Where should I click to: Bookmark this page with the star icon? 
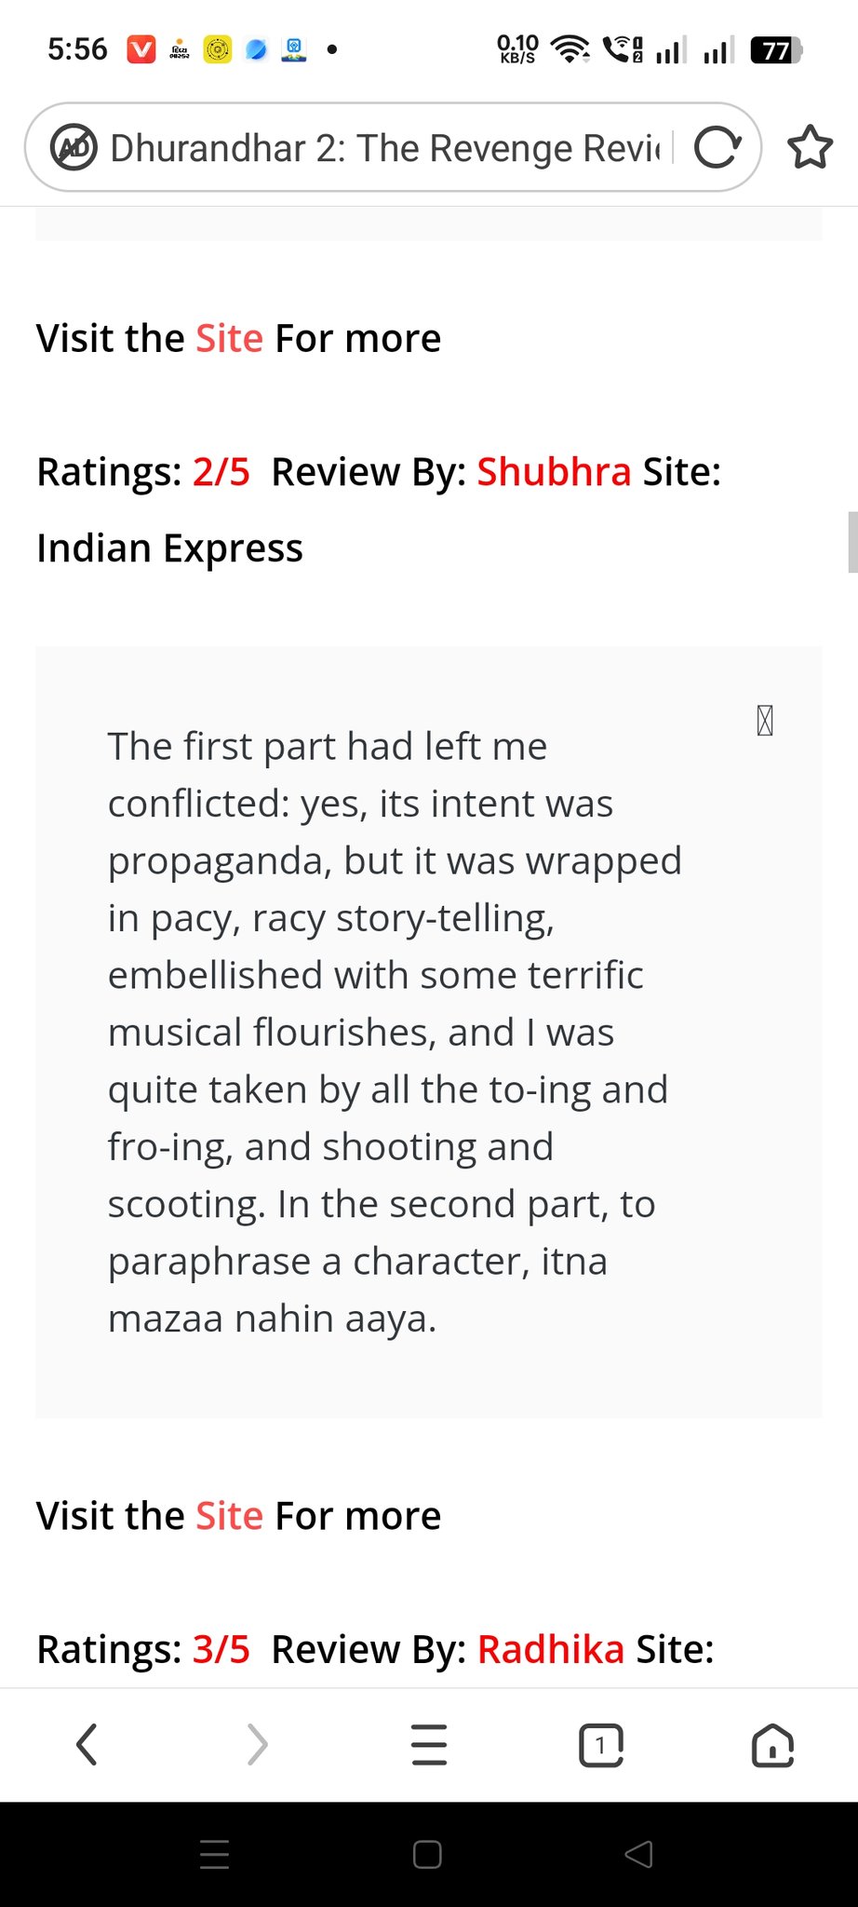(810, 147)
